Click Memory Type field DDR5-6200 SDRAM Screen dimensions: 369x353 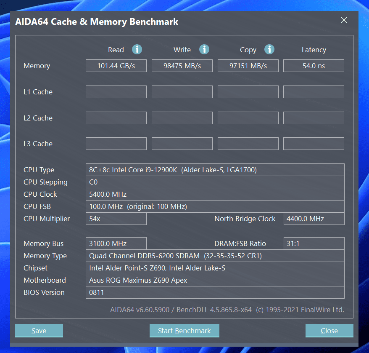[x=215, y=256]
